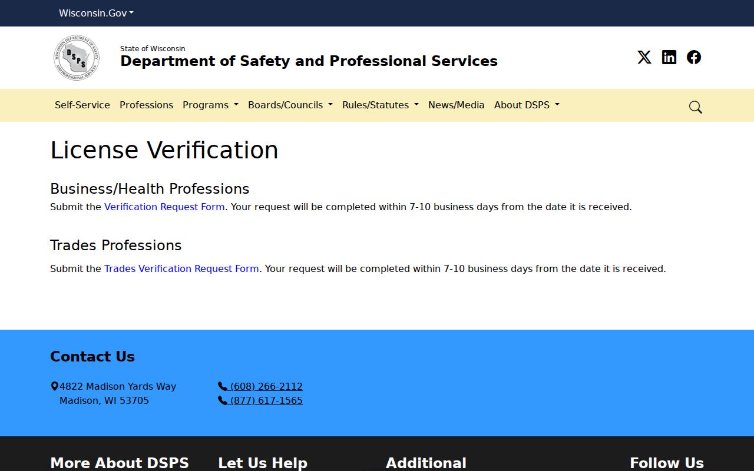Click the Madison, WI 53705 line
The width and height of the screenshot is (754, 471).
tap(104, 400)
